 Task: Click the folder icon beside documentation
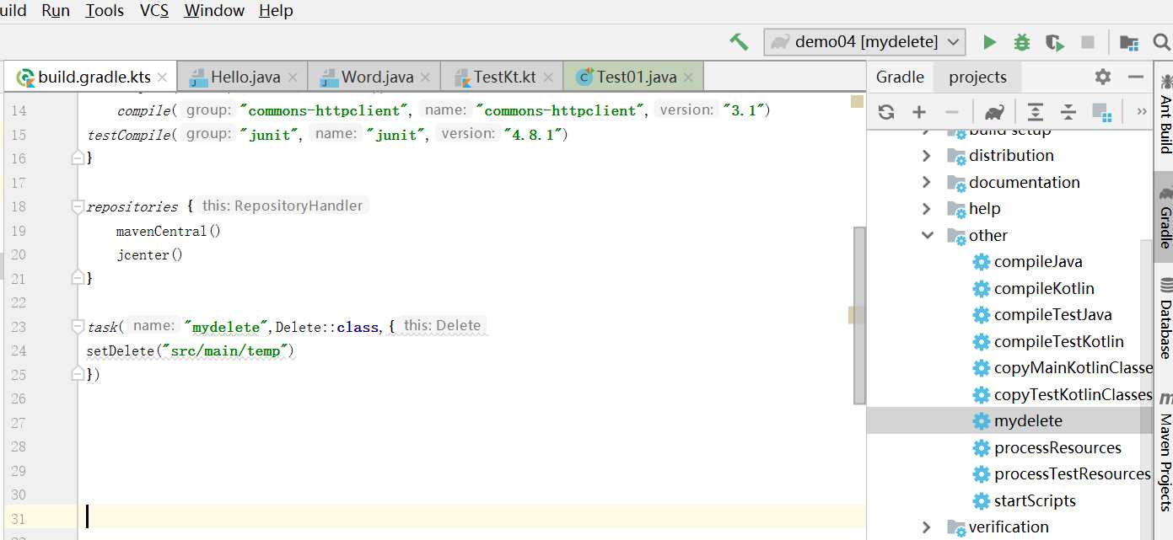coord(956,183)
